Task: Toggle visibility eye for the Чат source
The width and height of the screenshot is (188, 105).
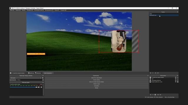Action: 176,79
